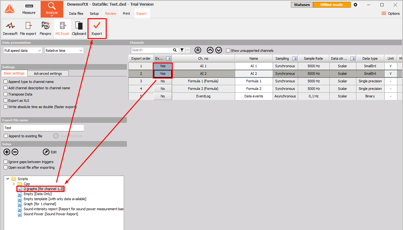Image resolution: width=403 pixels, height=230 pixels.
Task: Switch to the Review tab
Action: click(111, 14)
